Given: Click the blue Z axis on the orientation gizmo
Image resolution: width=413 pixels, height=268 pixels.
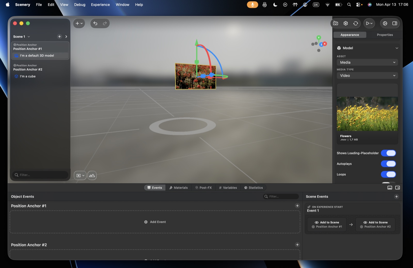Looking at the screenshot, I should point(321,45).
